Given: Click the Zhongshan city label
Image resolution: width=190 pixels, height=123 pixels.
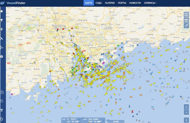Looking at the screenshot, I should coord(64,56).
